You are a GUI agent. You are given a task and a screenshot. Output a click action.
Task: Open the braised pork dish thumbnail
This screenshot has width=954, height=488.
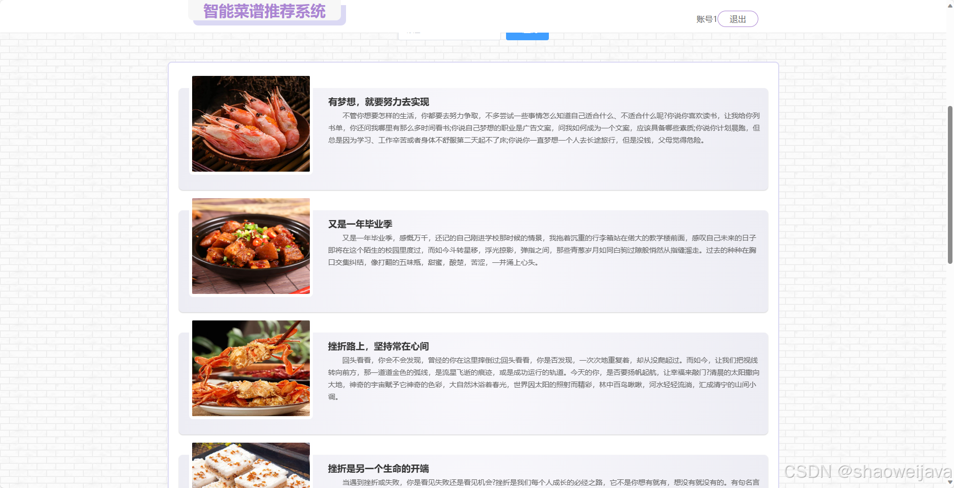click(251, 246)
